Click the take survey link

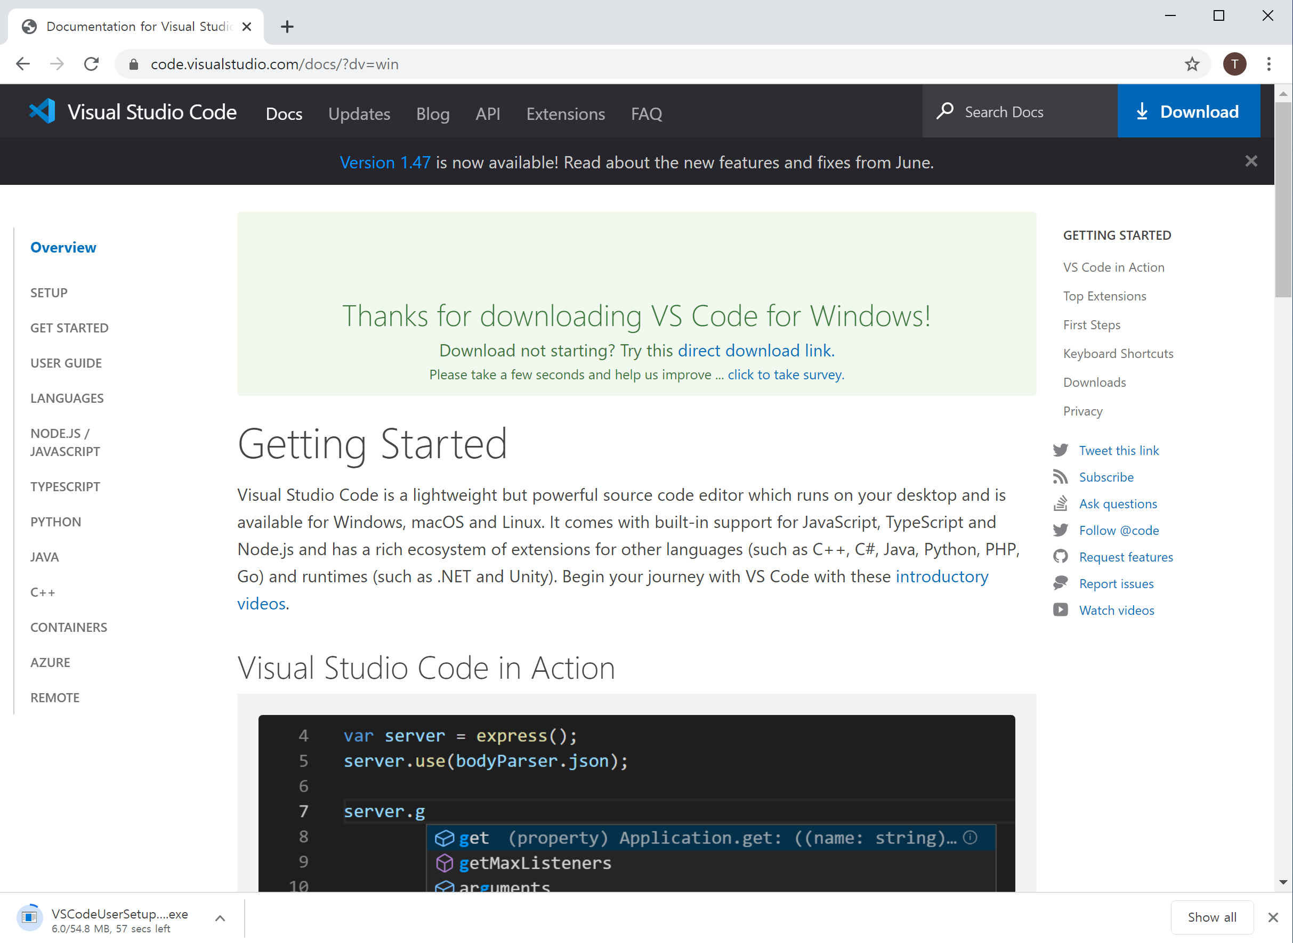(x=786, y=375)
